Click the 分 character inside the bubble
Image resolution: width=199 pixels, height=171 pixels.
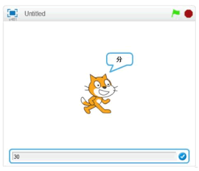(x=119, y=59)
